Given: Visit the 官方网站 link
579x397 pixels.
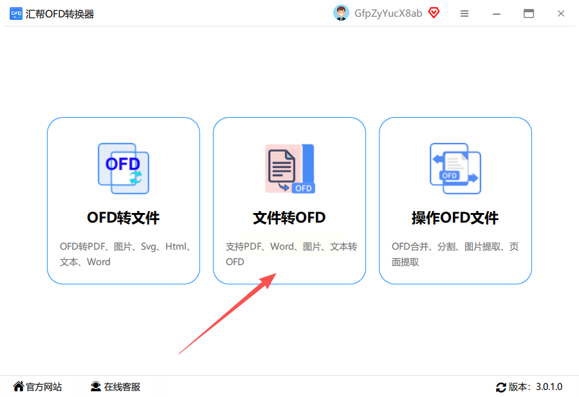Looking at the screenshot, I should coord(44,387).
